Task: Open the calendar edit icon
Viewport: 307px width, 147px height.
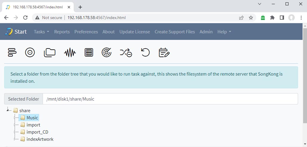Action: click(164, 52)
